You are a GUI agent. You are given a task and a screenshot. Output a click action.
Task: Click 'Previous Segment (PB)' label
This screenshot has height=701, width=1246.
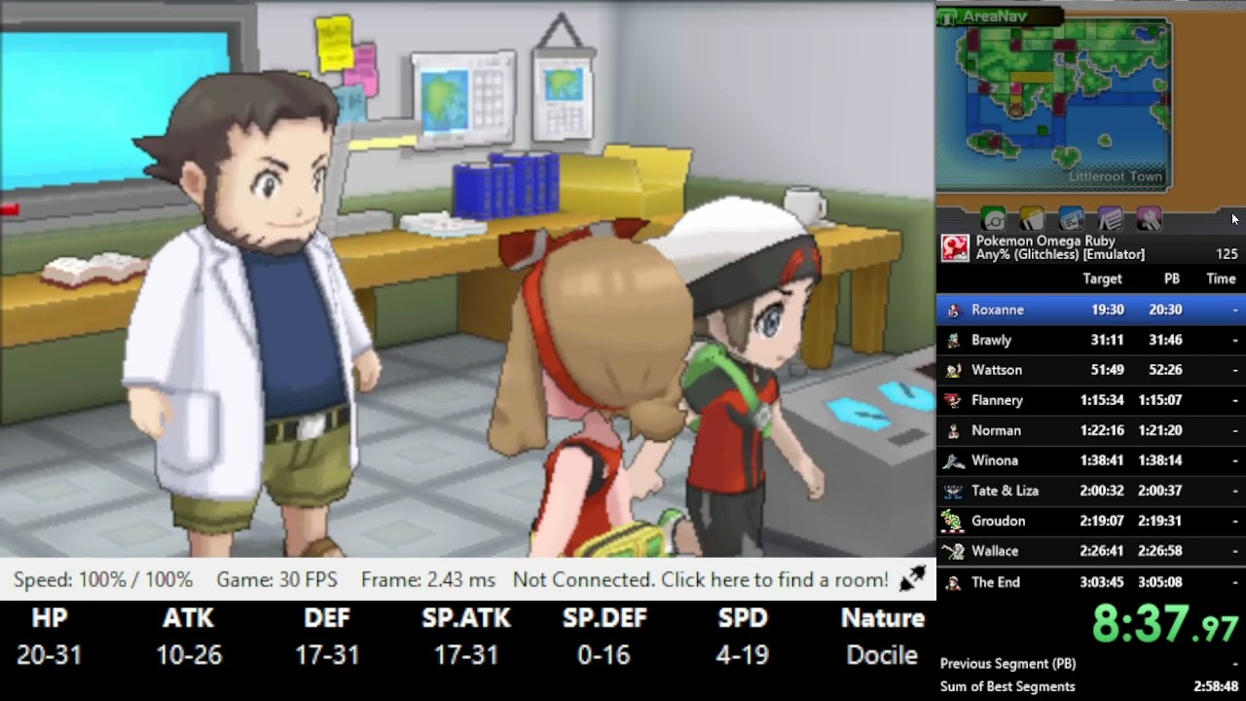point(1008,664)
